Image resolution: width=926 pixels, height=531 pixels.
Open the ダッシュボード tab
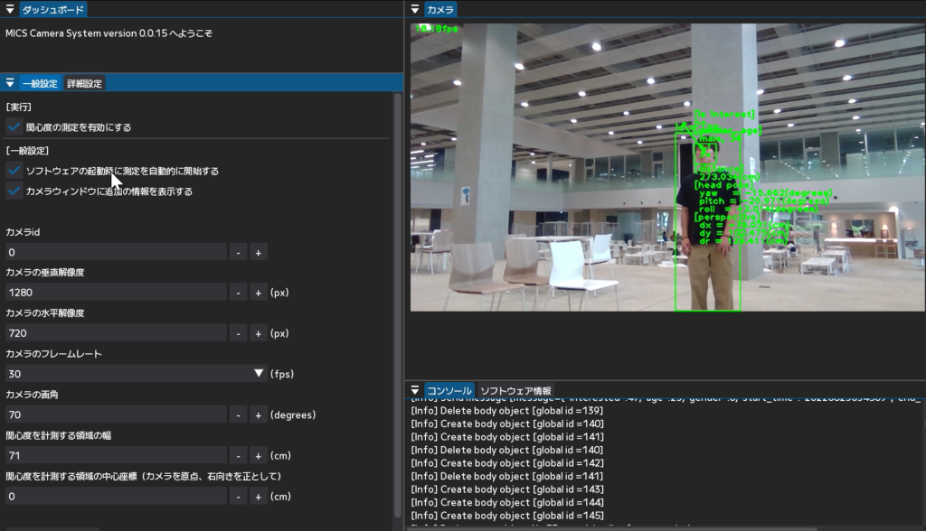[53, 9]
